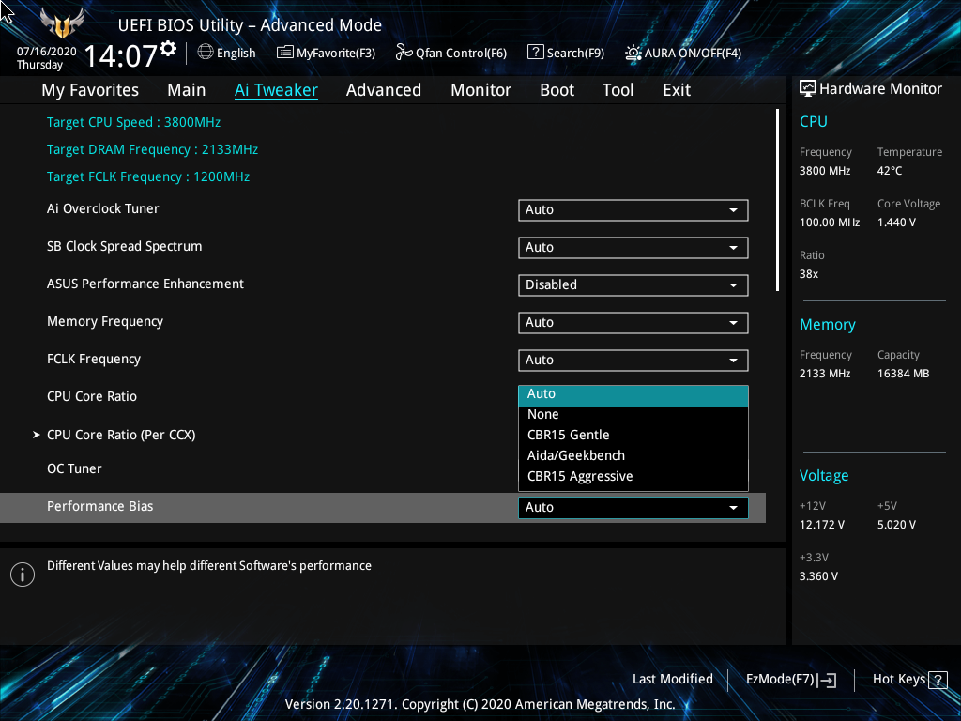Choose Aida/Geekbench option
This screenshot has width=961, height=721.
(x=633, y=456)
